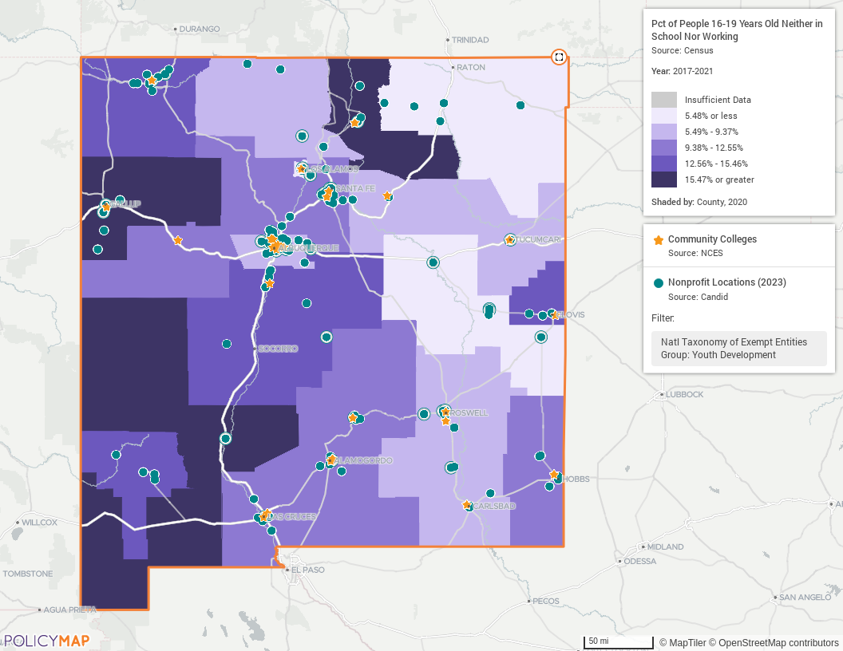The image size is (843, 651).
Task: Click the community college star near Tucumcari
Action: [x=509, y=240]
